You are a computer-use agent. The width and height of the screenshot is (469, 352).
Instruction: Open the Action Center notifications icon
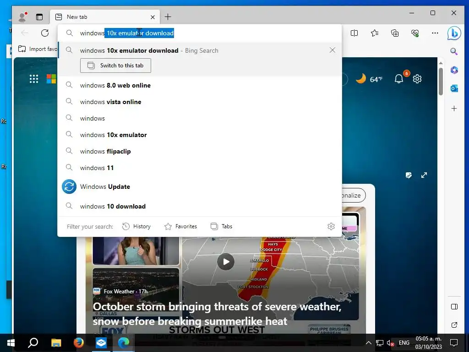tap(454, 342)
